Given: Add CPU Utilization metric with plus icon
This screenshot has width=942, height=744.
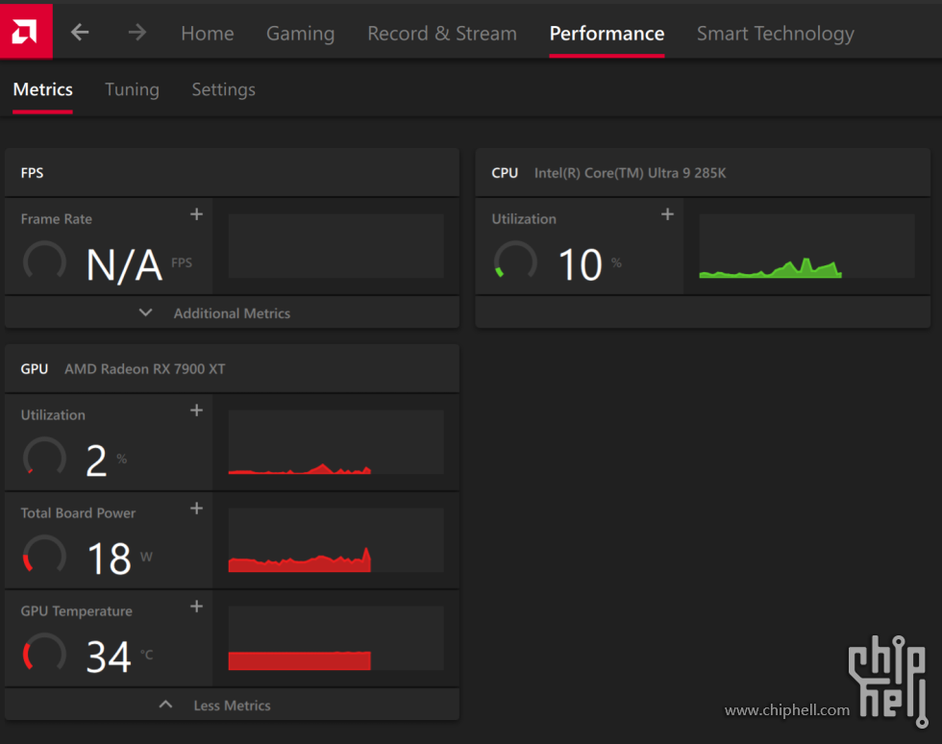Looking at the screenshot, I should coord(667,214).
